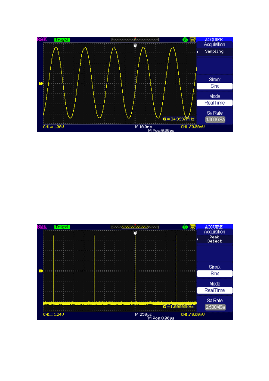The width and height of the screenshot is (269, 381).
Task: Toggle RealTime mode on the Peak Detect screen
Action: point(215,290)
